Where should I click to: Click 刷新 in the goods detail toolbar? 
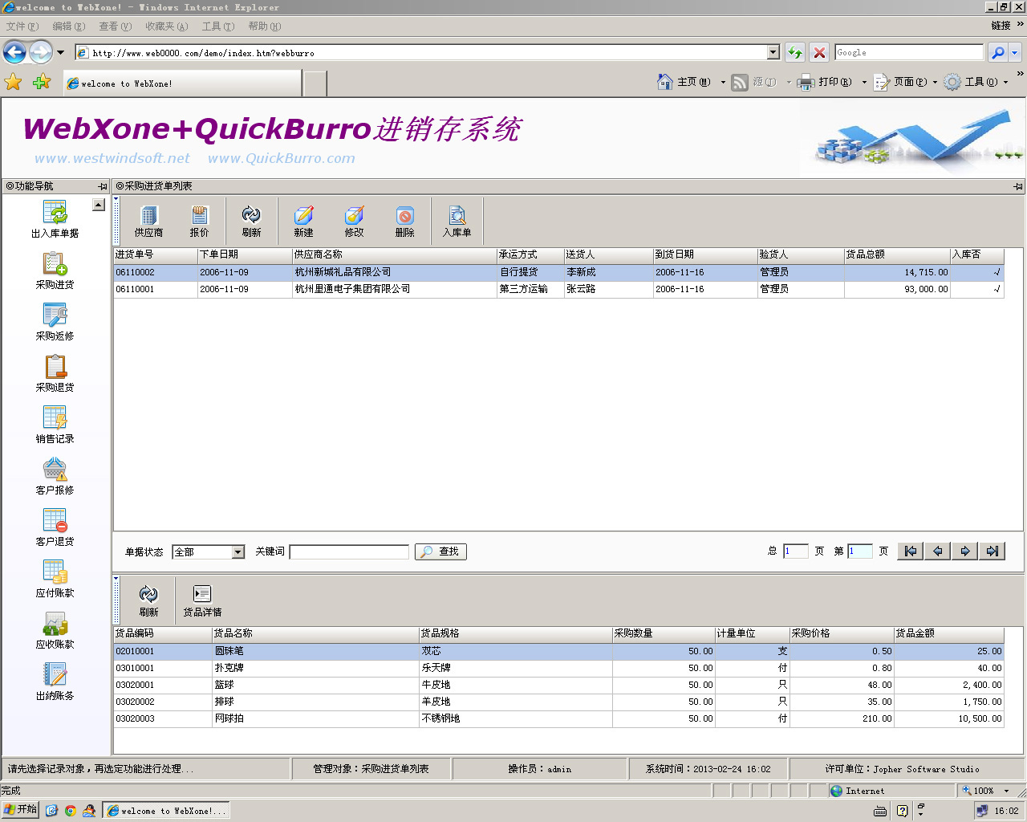point(148,600)
